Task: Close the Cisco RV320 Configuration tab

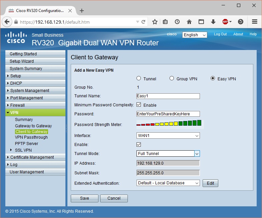Action: tap(70, 11)
